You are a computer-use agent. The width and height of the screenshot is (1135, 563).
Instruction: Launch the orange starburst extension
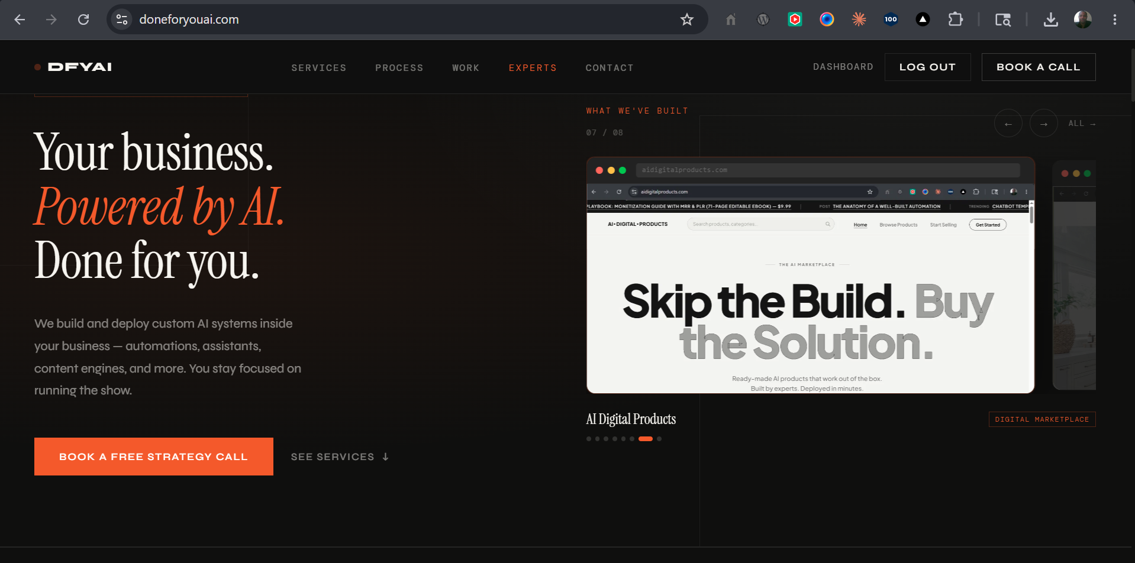coord(859,20)
